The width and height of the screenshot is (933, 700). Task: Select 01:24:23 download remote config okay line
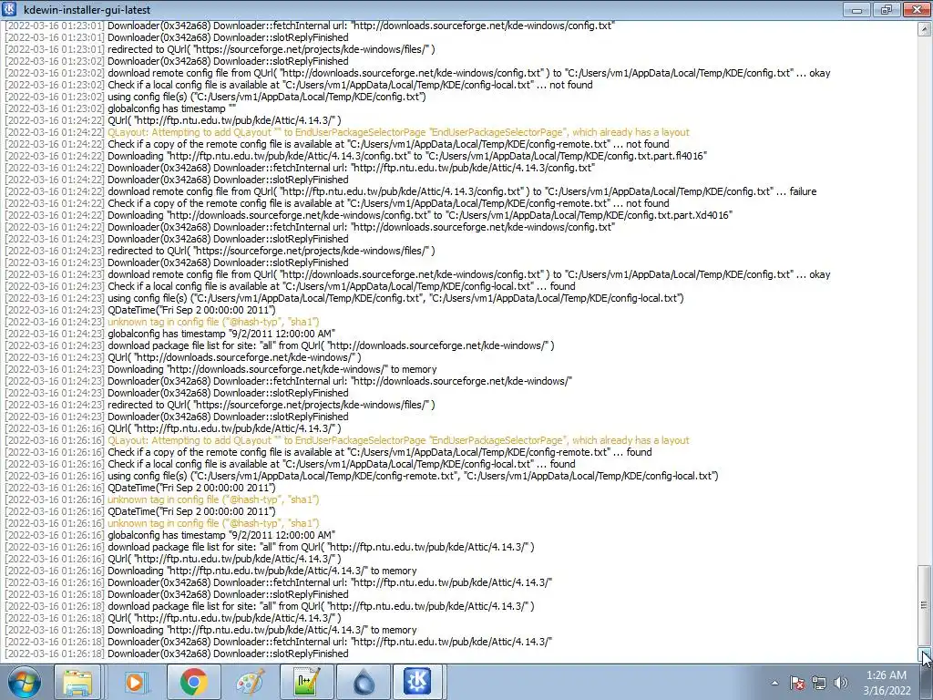point(417,274)
